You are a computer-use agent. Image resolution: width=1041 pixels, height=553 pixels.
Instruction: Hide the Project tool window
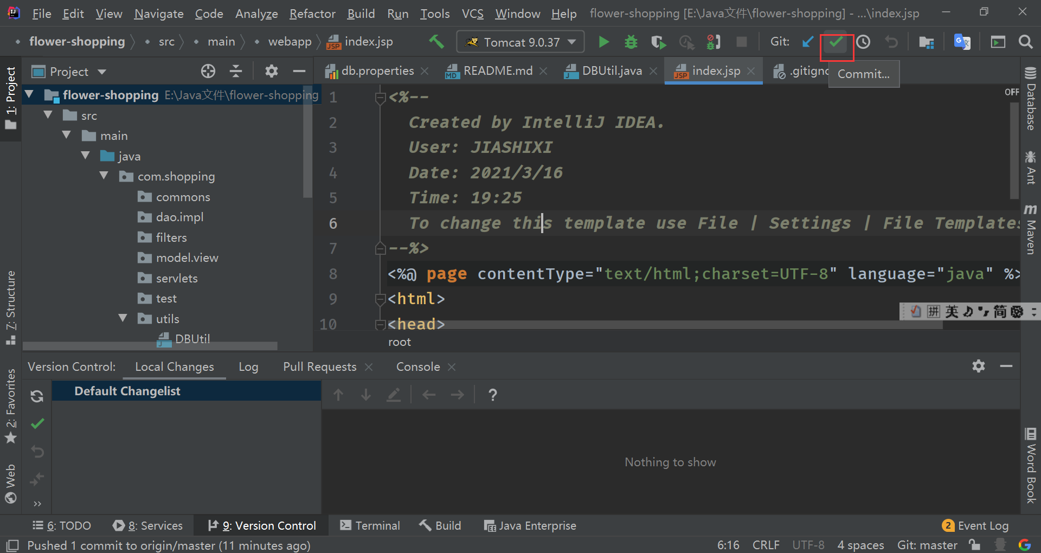click(299, 71)
